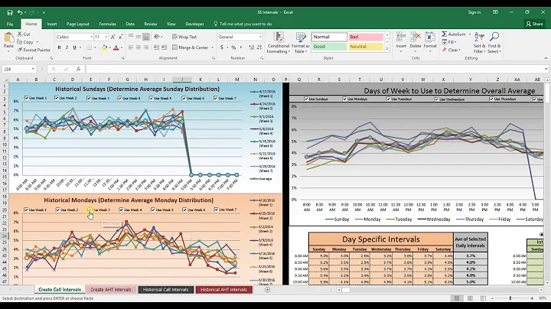Open the Historical Call Intervals sheet
Screen dimensions: 551x309
click(x=165, y=290)
